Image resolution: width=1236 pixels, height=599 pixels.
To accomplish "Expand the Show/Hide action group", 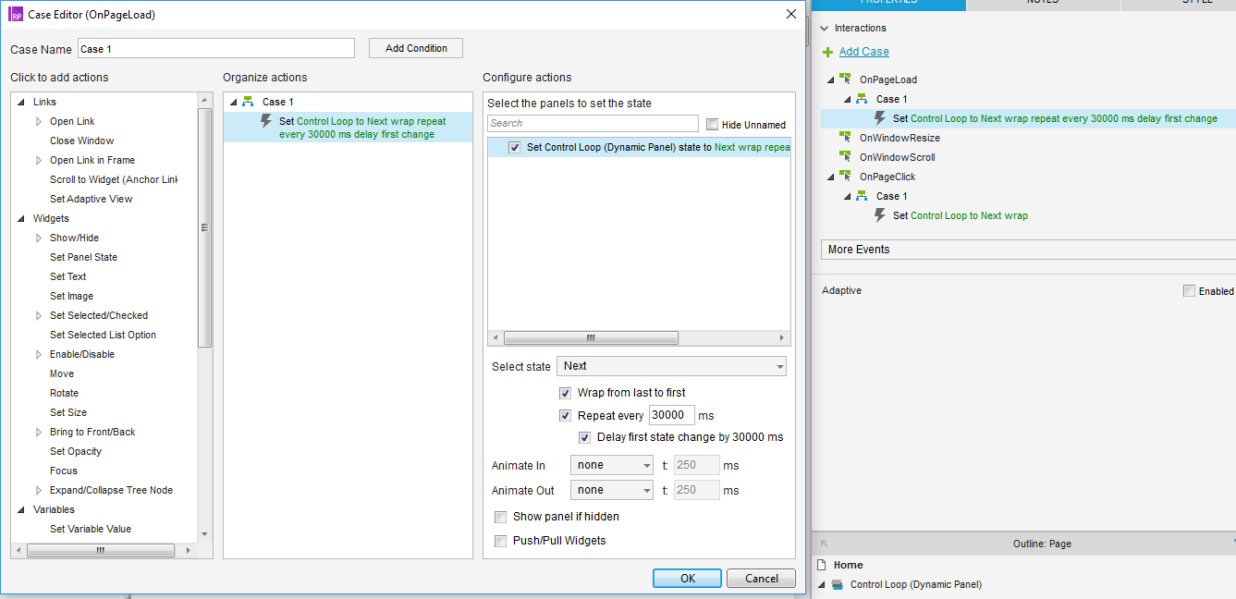I will (x=39, y=238).
